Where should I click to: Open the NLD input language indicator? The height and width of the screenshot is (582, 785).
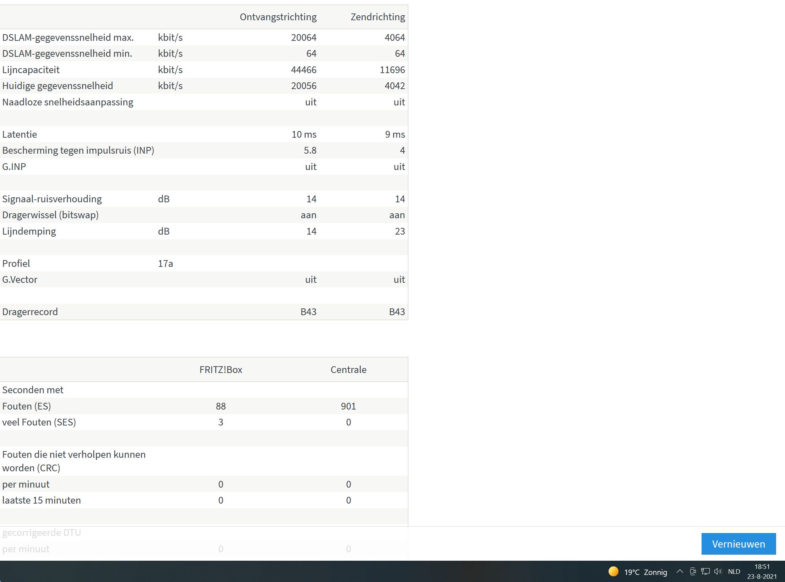734,571
